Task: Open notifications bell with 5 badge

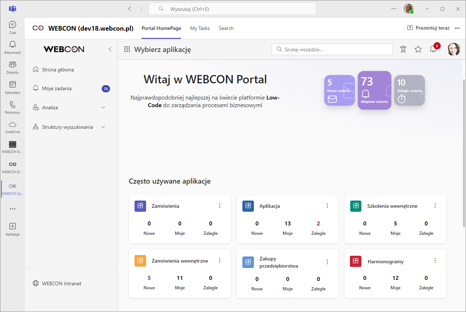Action: pos(433,49)
